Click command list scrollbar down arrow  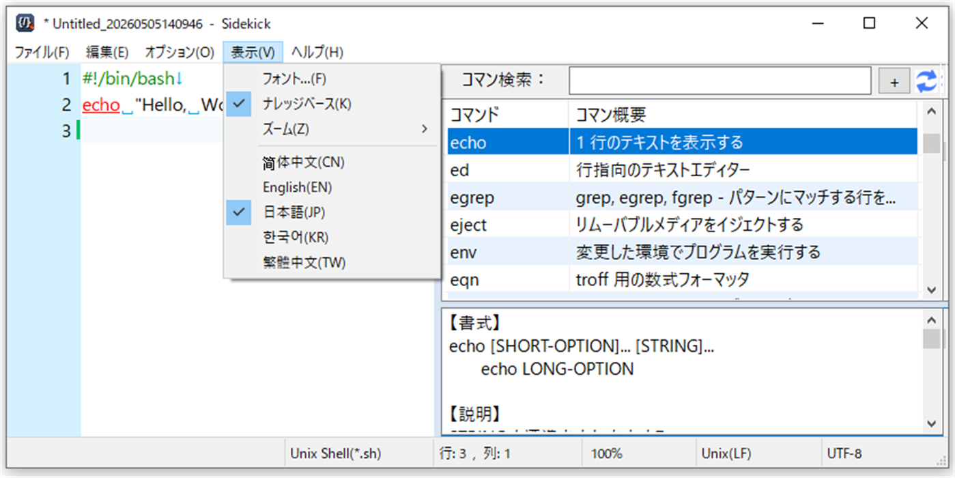[931, 290]
